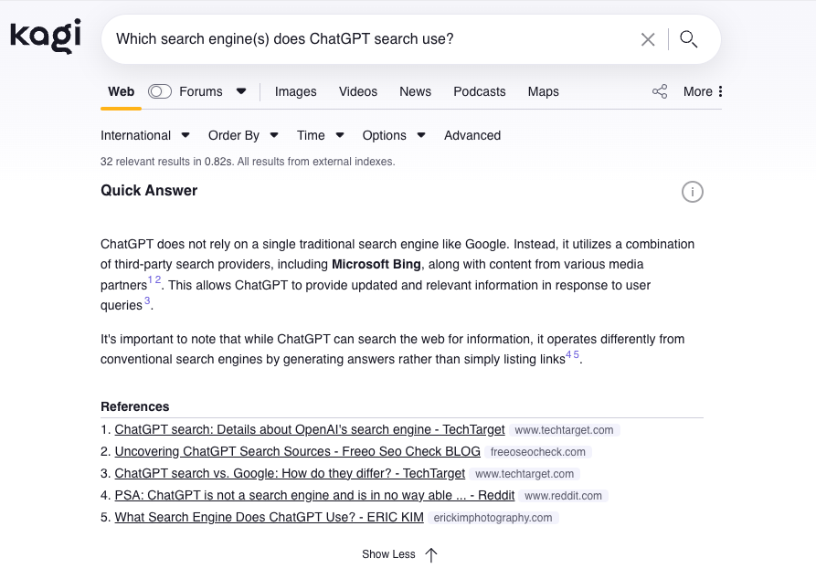Toggle the Forums switch
This screenshot has height=579, width=816.
tap(160, 91)
